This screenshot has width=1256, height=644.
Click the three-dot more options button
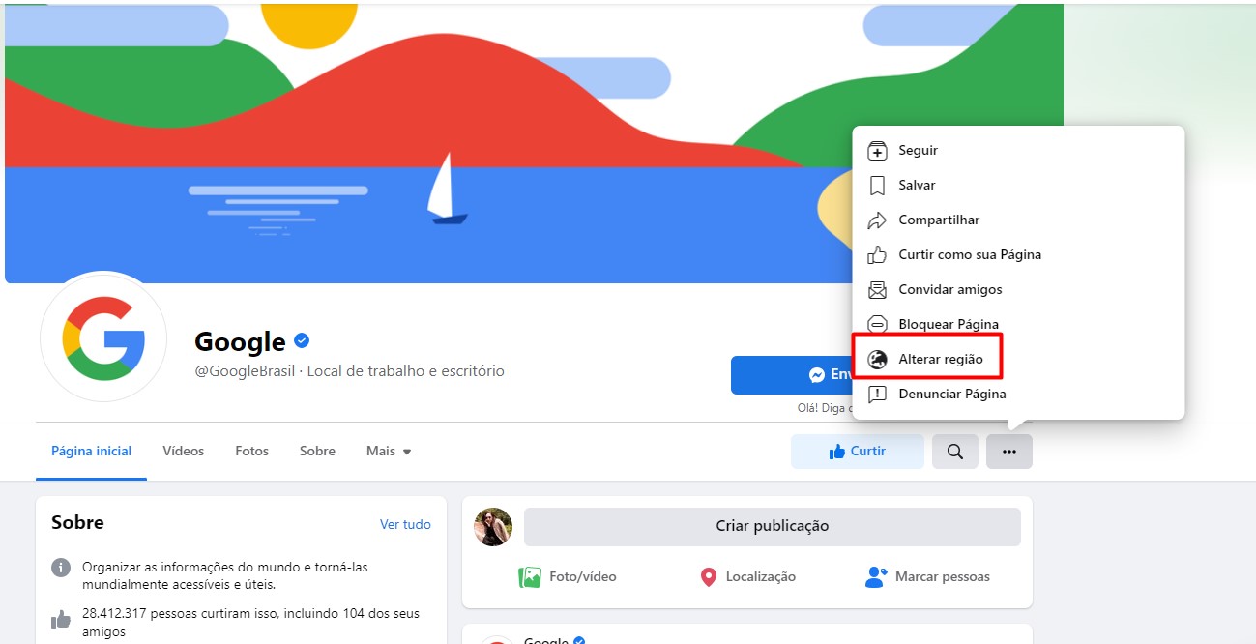pyautogui.click(x=1009, y=452)
